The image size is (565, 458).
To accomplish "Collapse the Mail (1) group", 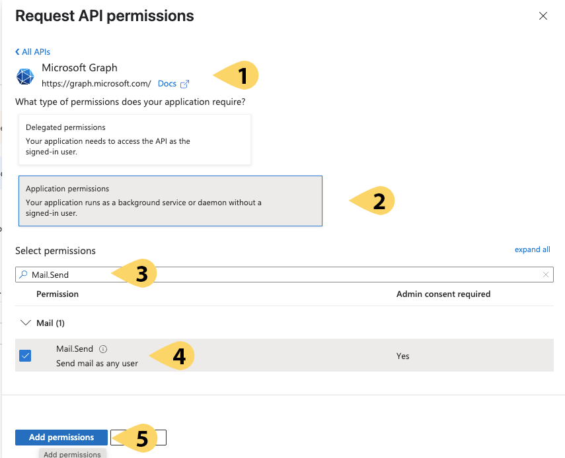I will pos(26,323).
